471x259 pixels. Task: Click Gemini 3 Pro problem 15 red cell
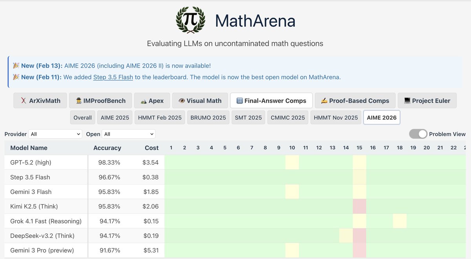coord(360,250)
